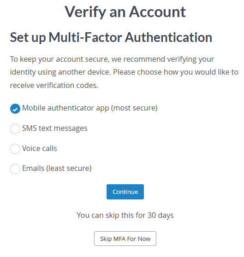Click the line 'identity using another device'
244x257 pixels.
(x=124, y=72)
